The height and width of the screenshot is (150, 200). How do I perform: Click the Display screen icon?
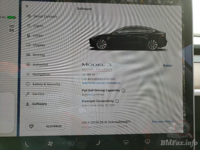(x=28, y=45)
